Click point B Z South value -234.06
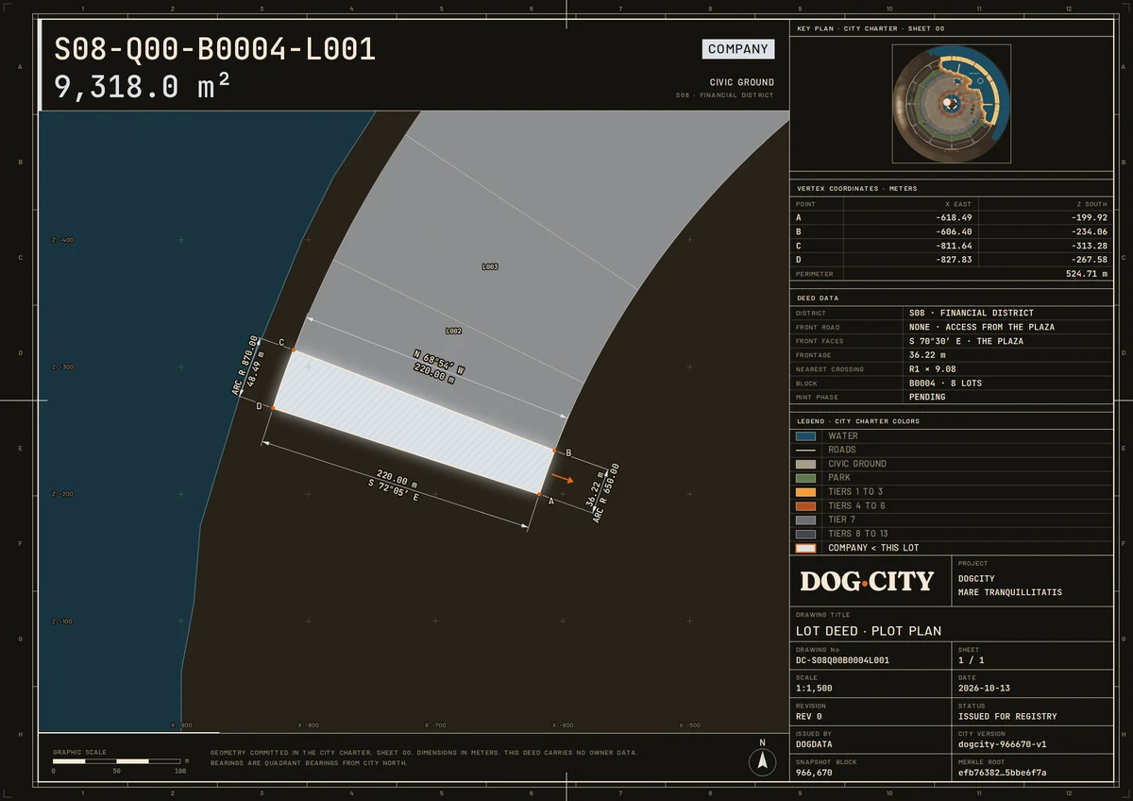This screenshot has width=1133, height=801. pos(1090,231)
